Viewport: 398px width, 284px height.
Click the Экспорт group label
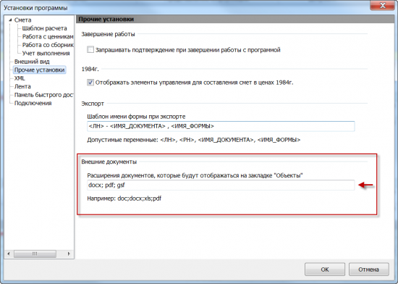coord(93,104)
